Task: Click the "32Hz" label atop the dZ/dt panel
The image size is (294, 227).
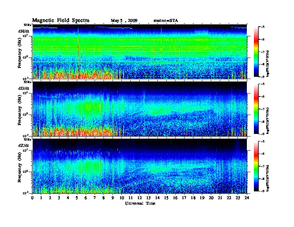Action: (x=27, y=139)
